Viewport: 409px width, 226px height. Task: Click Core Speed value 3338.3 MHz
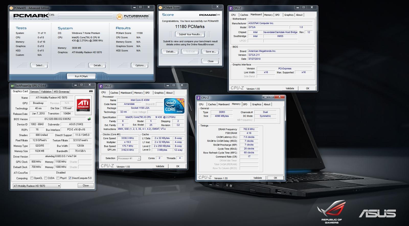pos(128,138)
